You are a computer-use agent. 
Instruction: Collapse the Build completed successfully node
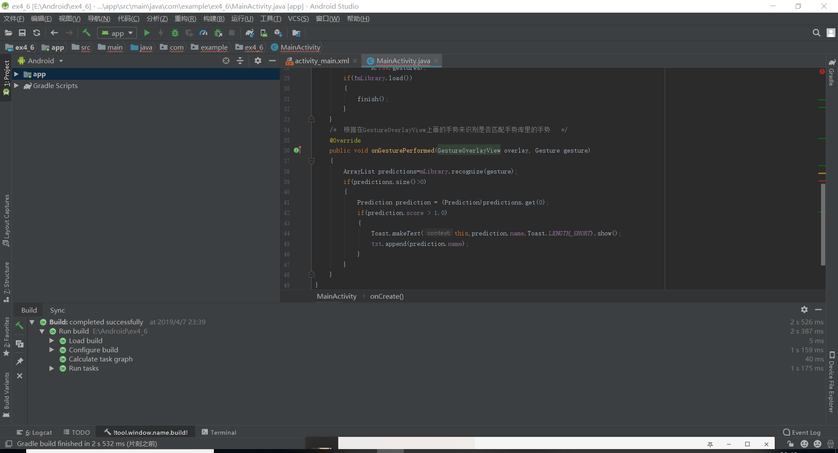click(x=32, y=322)
